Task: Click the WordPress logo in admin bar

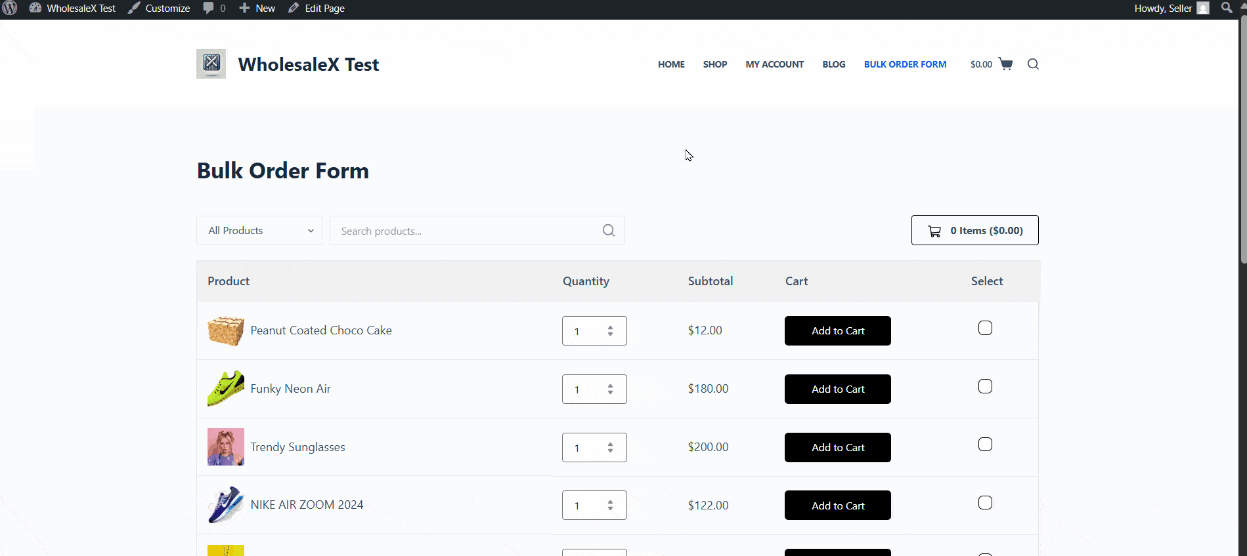Action: pyautogui.click(x=10, y=9)
